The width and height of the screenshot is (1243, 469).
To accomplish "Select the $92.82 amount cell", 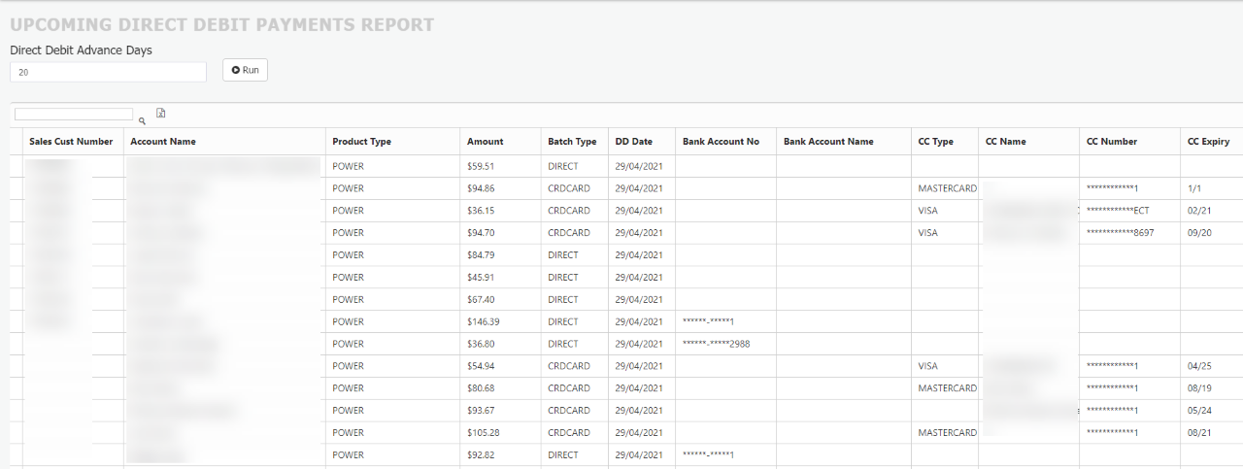I will [481, 455].
